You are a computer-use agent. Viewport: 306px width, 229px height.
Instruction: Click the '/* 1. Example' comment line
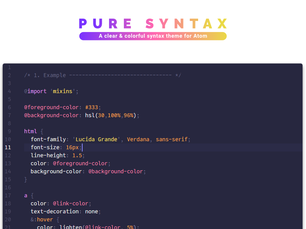[103, 75]
